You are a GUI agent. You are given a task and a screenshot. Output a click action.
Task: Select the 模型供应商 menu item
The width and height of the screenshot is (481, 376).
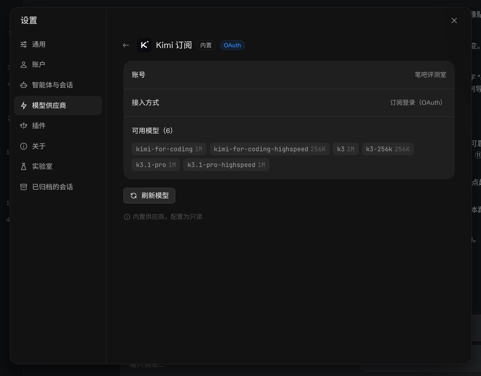point(58,105)
